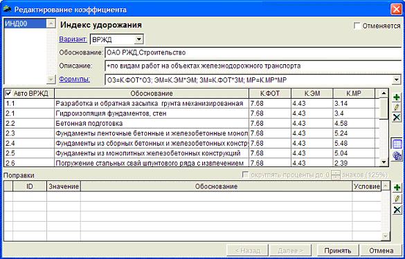Edit selected coefficient row with pencil icon
This screenshot has width=405, height=259.
[x=397, y=108]
